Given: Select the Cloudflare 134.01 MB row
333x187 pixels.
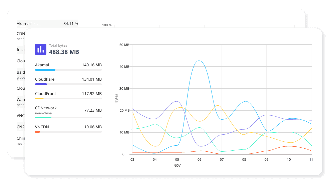Looking at the screenshot, I should tap(68, 81).
